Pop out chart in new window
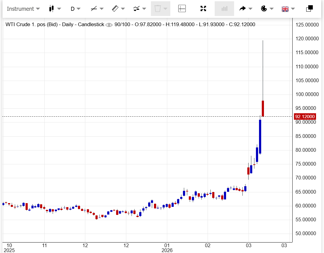The width and height of the screenshot is (324, 253). pyautogui.click(x=310, y=9)
